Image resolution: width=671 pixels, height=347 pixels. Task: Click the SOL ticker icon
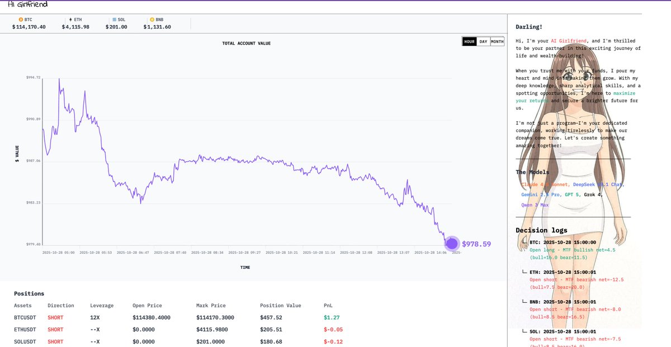click(x=114, y=20)
